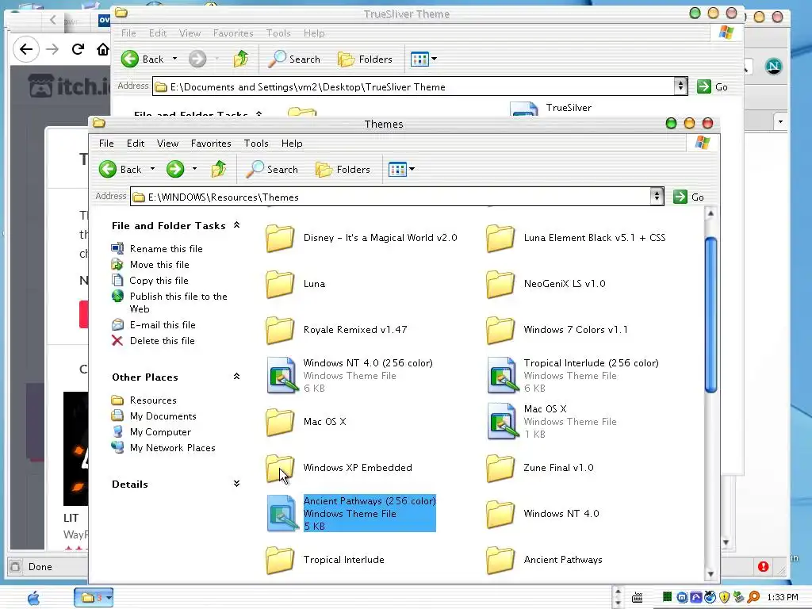Click scrollbar up arrow in Themes window
The image size is (812, 609).
(x=710, y=213)
